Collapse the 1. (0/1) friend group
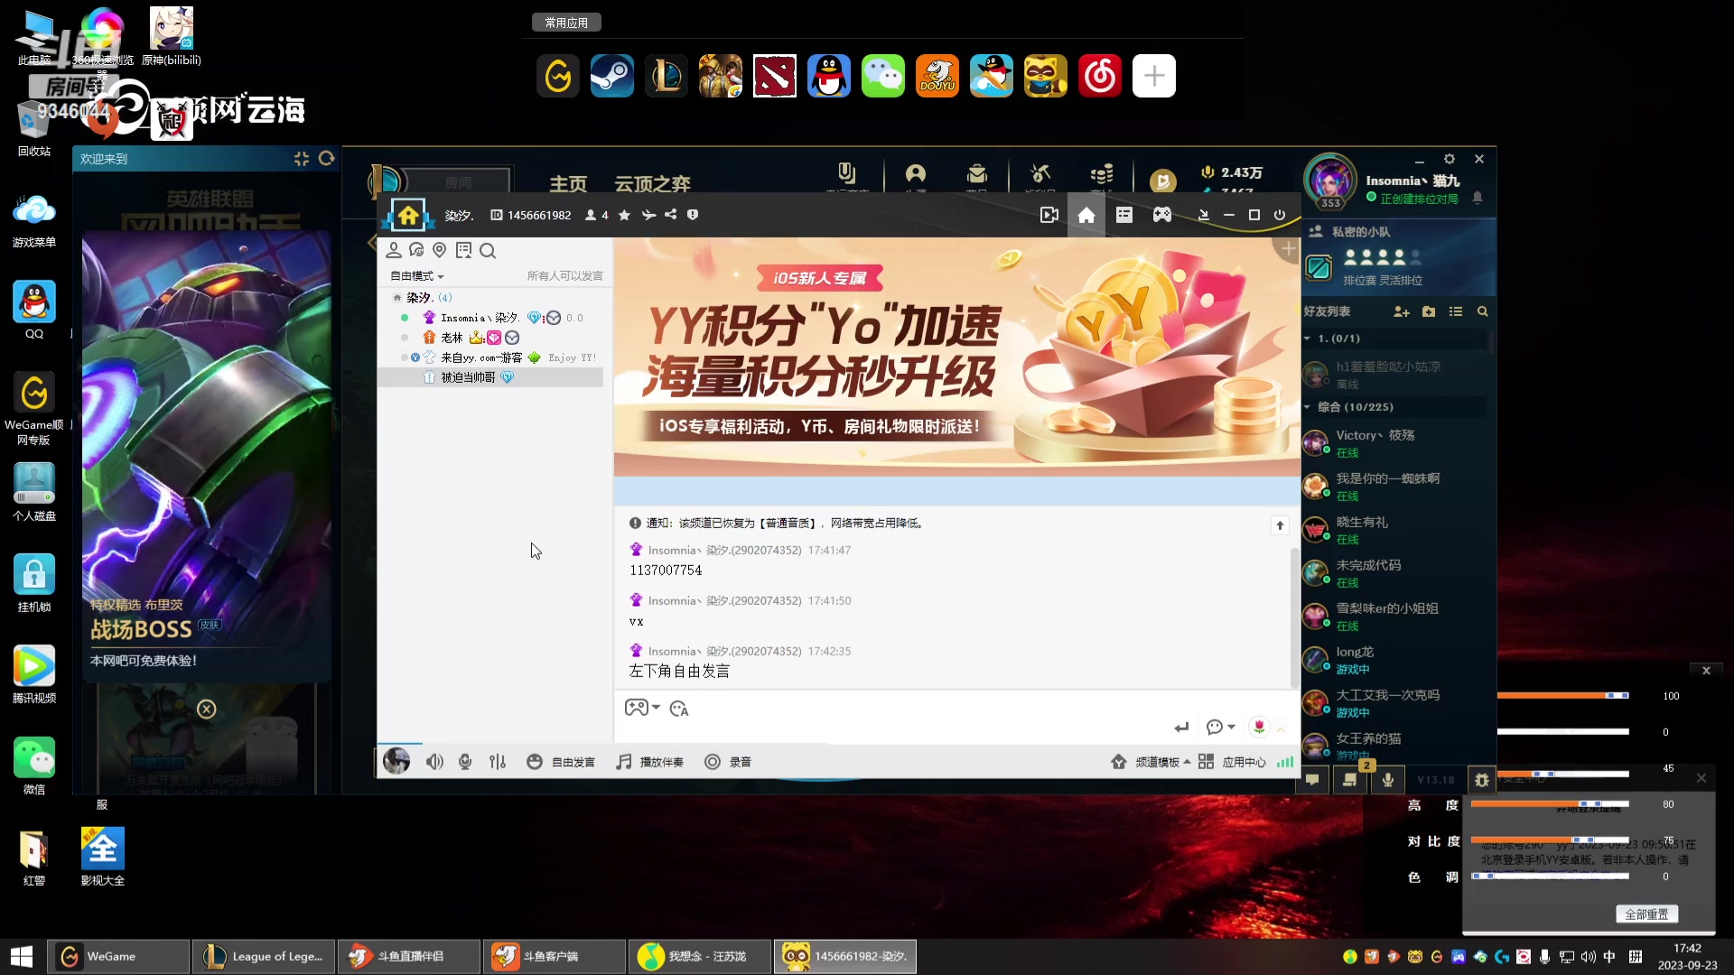 pyautogui.click(x=1307, y=339)
